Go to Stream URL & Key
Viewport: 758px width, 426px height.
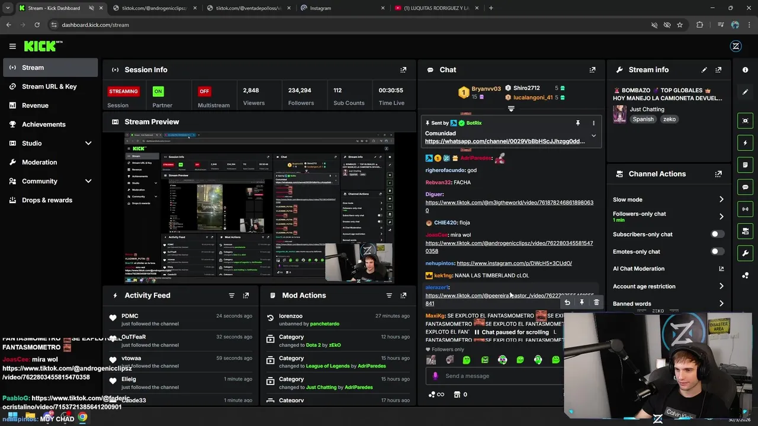[x=50, y=86]
